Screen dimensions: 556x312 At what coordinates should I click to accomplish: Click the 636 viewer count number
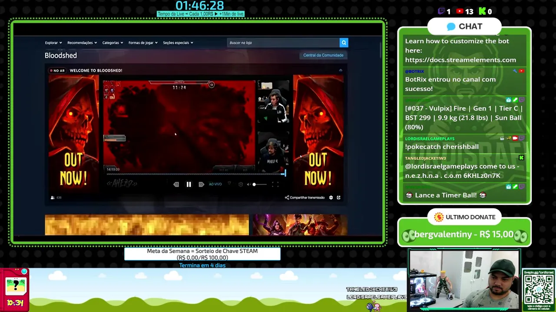[x=59, y=198]
